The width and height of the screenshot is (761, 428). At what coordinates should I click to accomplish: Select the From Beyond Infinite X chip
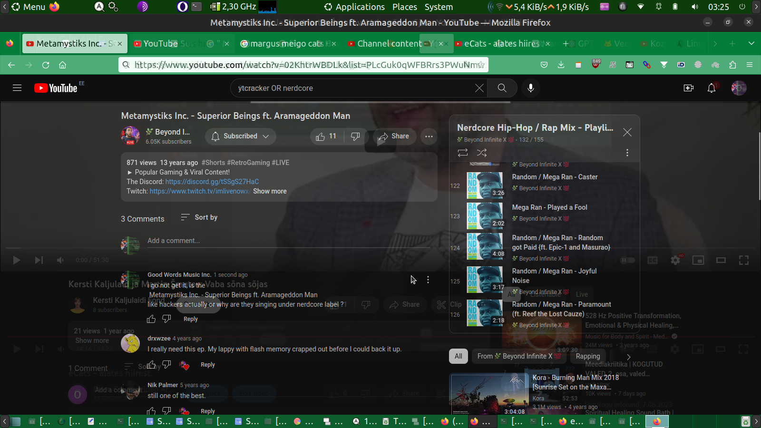click(519, 356)
